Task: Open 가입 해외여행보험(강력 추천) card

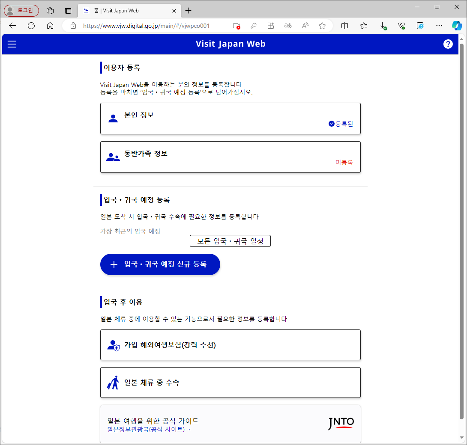Action: 231,345
